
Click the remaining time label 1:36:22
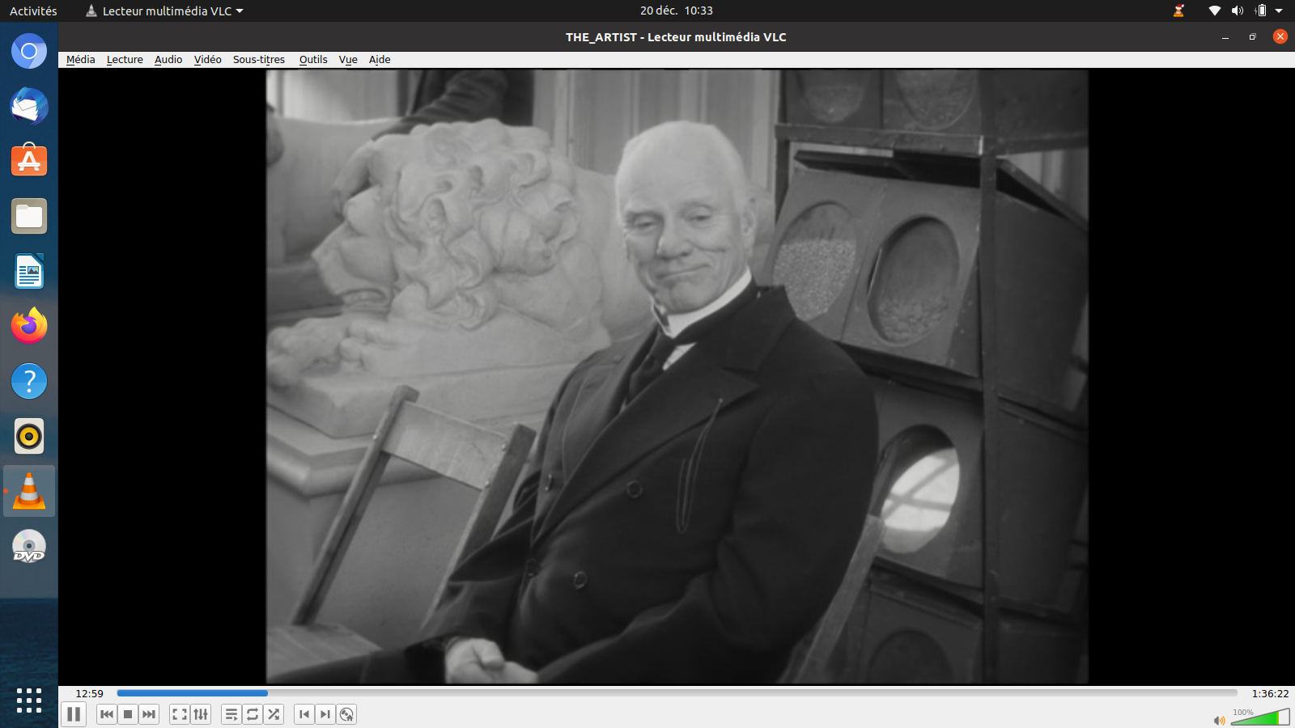pos(1269,693)
